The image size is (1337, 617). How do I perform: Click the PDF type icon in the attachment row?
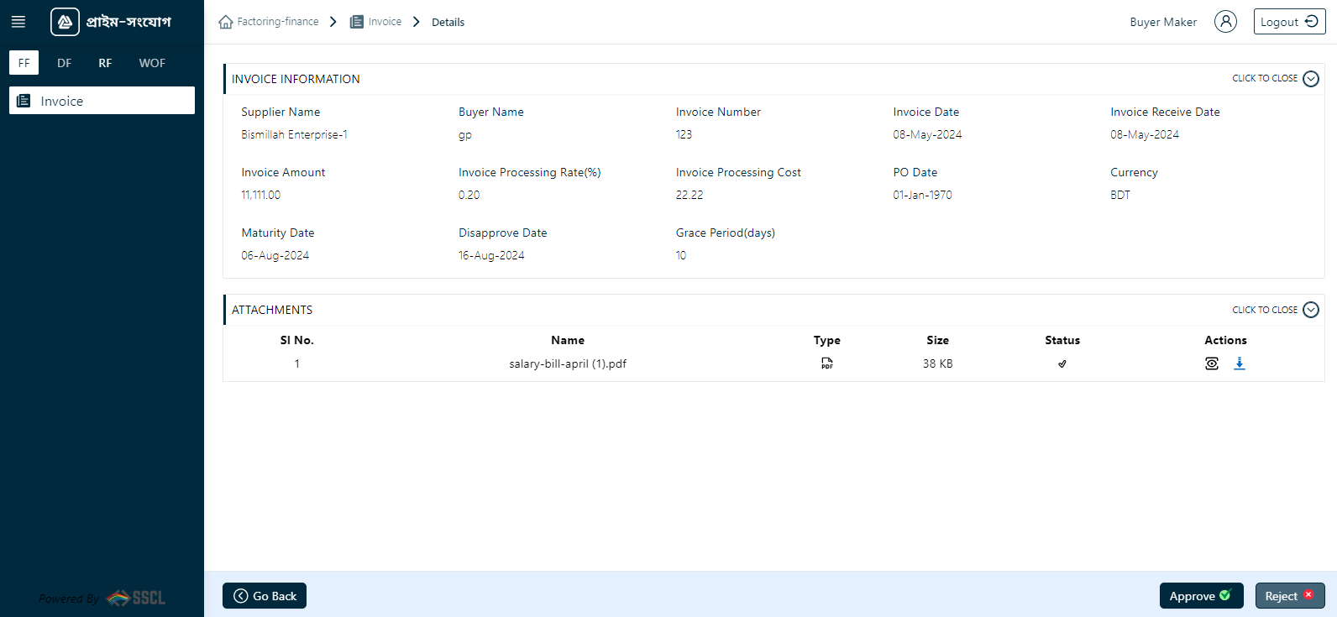click(827, 363)
